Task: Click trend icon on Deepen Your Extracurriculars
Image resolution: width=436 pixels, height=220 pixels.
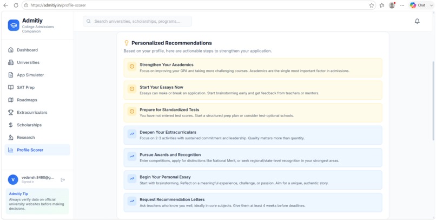Action: (132, 134)
